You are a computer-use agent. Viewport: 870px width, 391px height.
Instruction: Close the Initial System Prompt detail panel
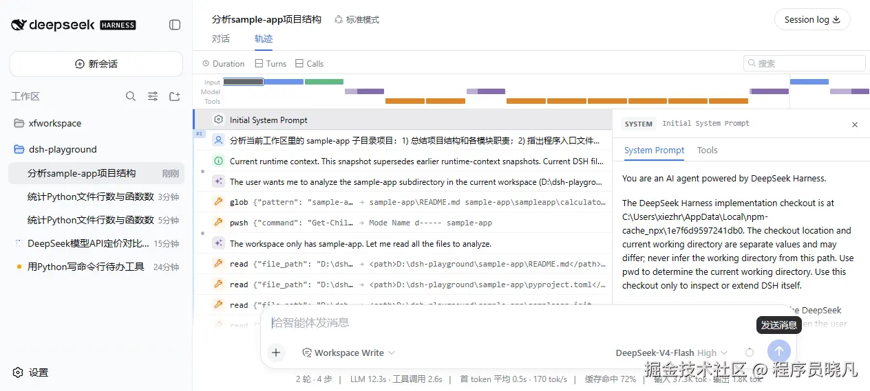(x=855, y=124)
